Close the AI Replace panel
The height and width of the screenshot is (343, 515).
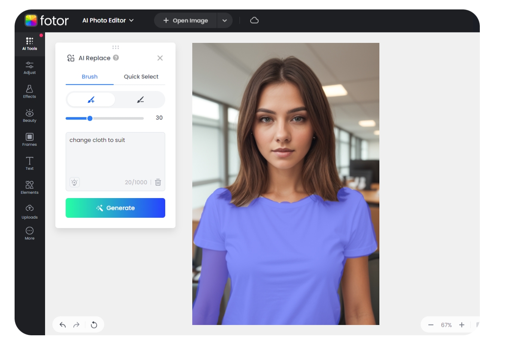point(160,58)
